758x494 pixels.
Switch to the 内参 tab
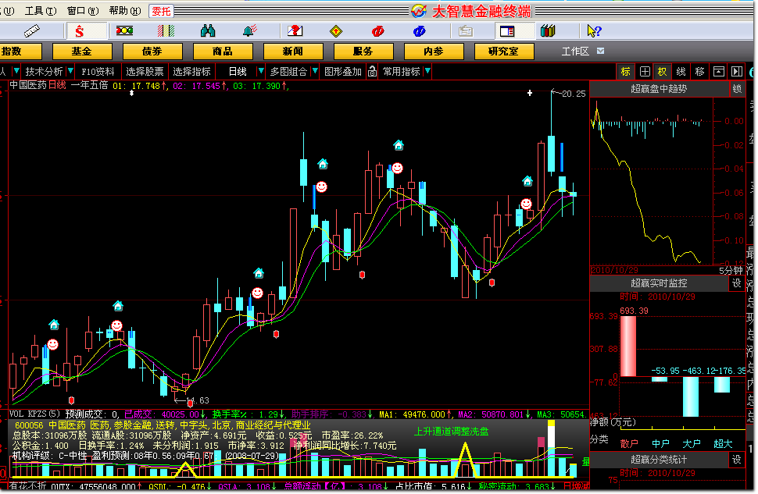click(434, 52)
